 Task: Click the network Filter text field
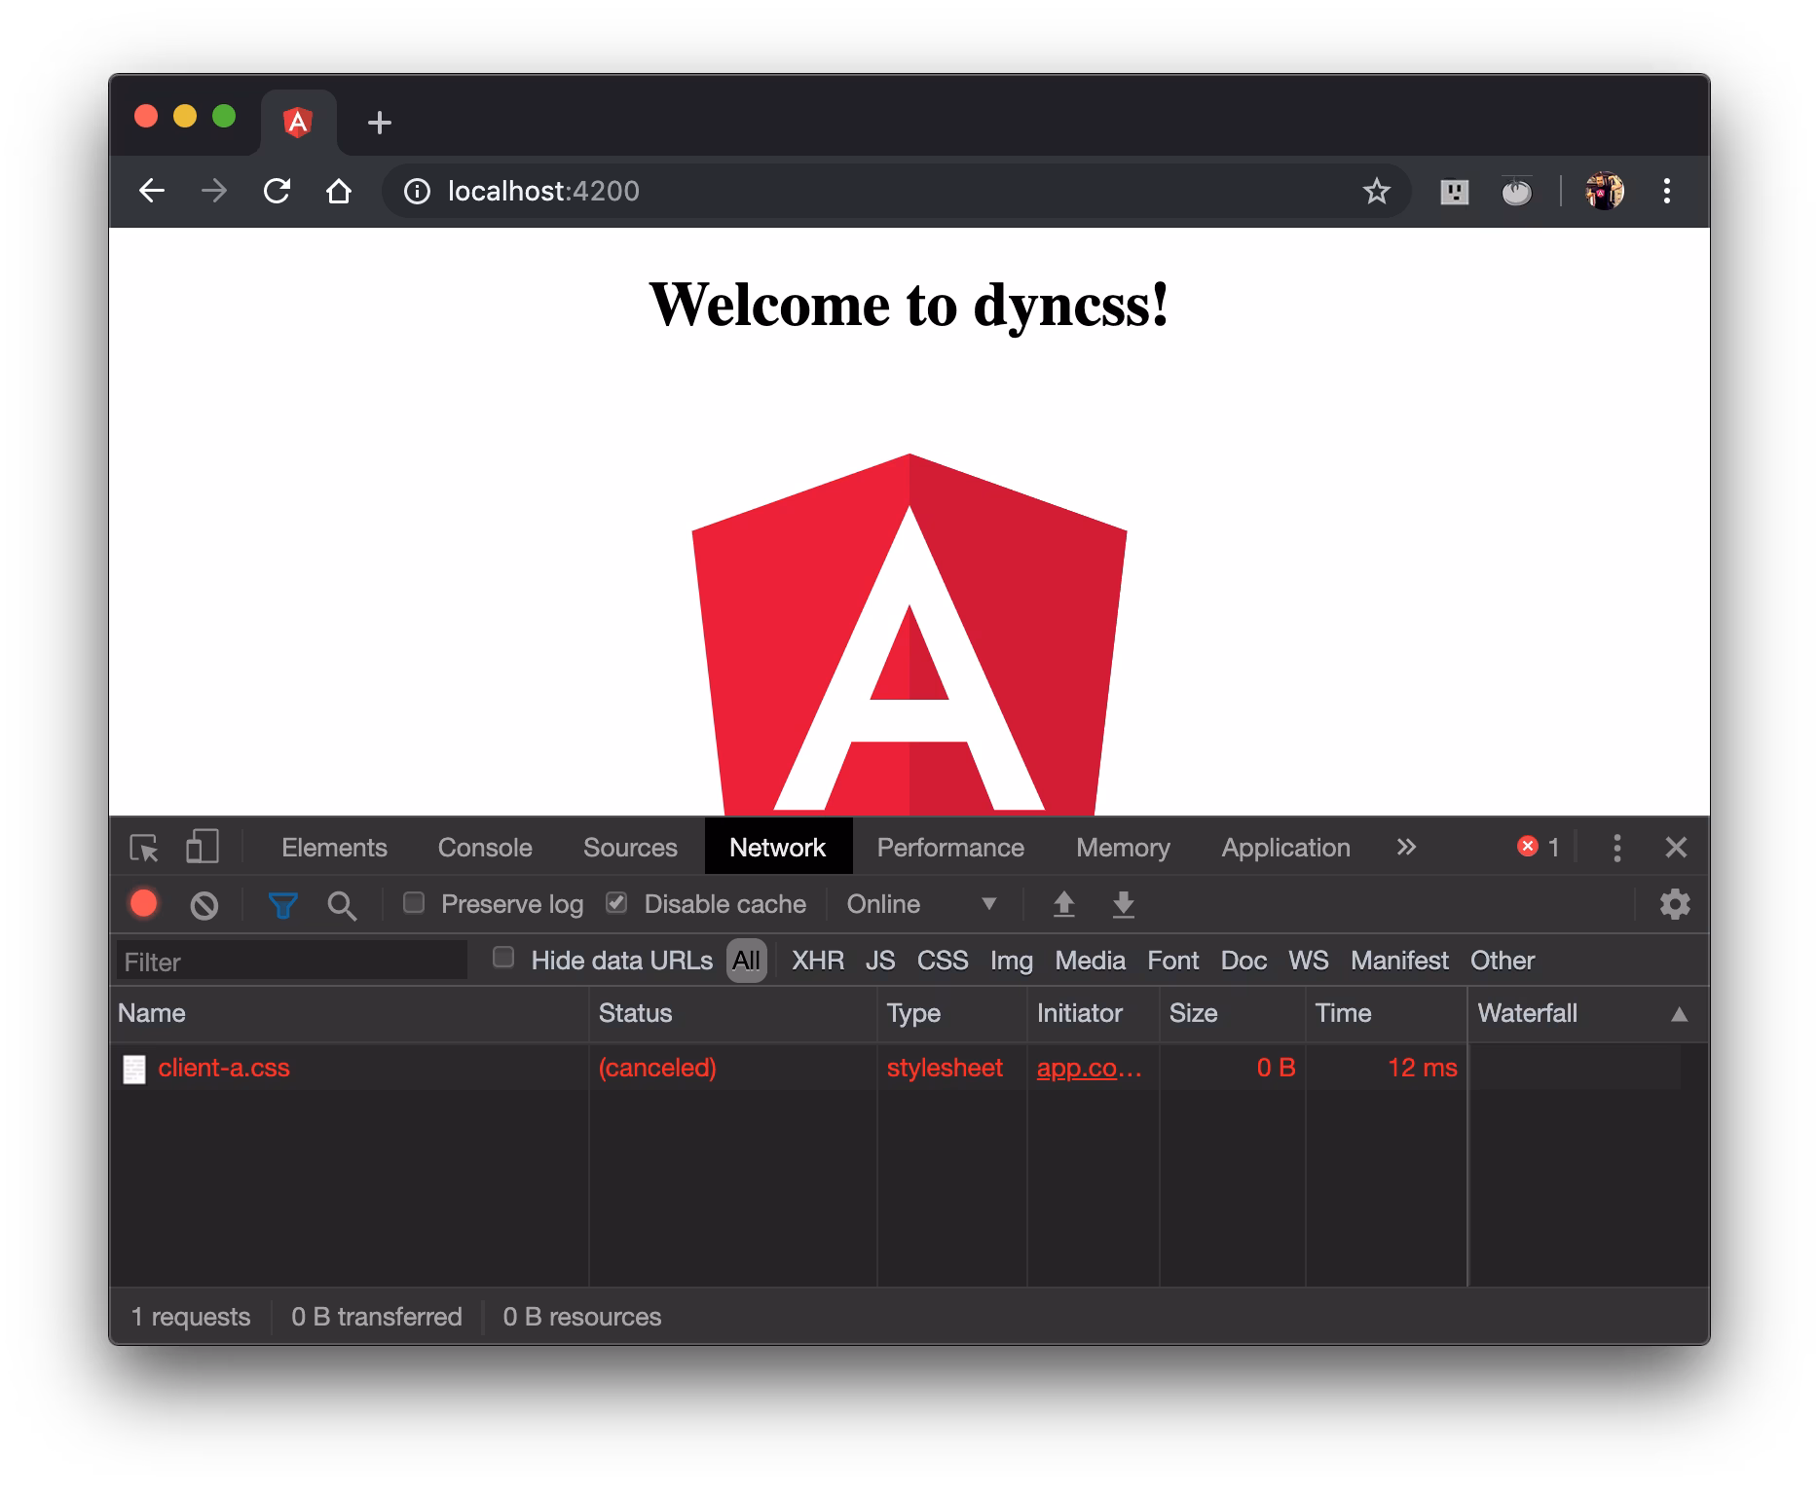pyautogui.click(x=292, y=962)
